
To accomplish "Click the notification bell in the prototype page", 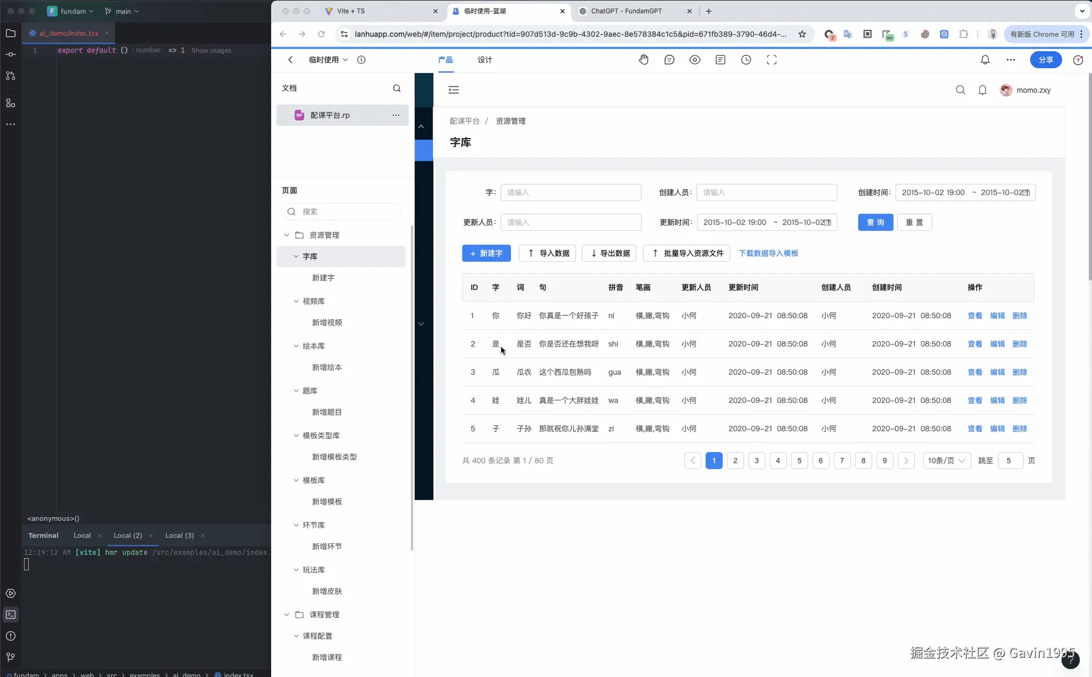I will [982, 90].
